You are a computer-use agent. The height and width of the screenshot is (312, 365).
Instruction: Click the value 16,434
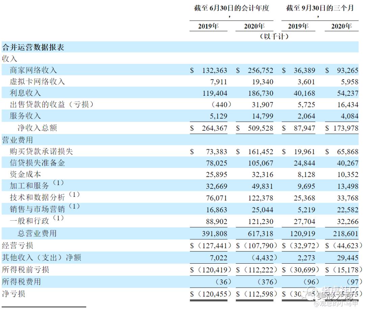click(x=348, y=105)
